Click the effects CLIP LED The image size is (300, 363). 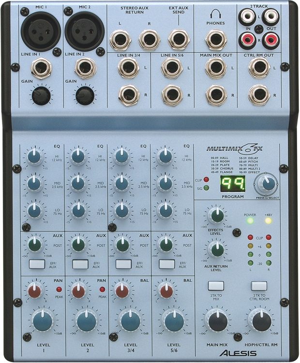click(x=206, y=180)
